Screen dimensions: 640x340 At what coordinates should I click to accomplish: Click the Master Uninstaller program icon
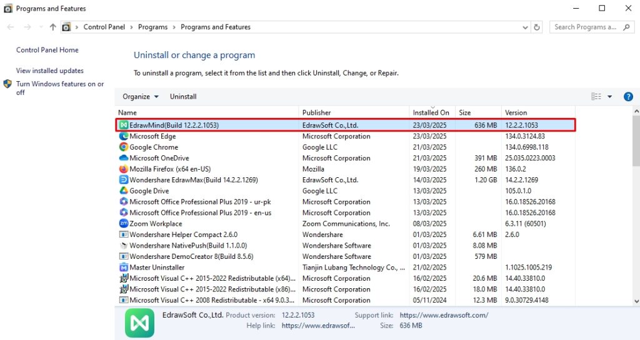(x=123, y=268)
